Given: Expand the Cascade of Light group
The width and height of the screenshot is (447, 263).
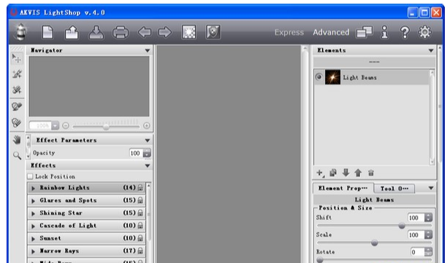Looking at the screenshot, I should 34,226.
